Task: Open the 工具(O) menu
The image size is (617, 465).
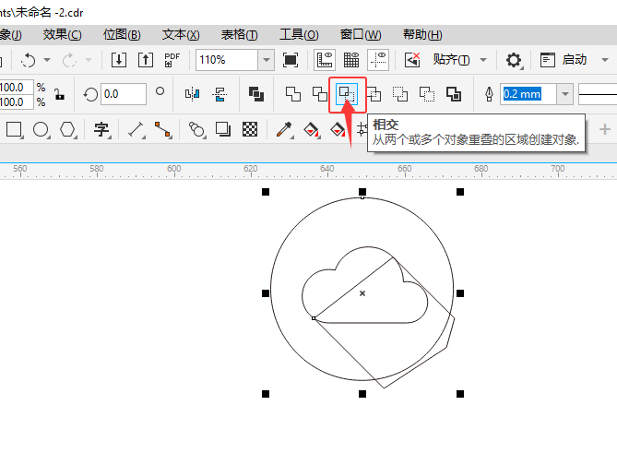Action: (299, 35)
